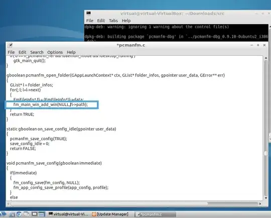Open the Edit menu in pcmanfm.c editor

pyautogui.click(x=22, y=52)
